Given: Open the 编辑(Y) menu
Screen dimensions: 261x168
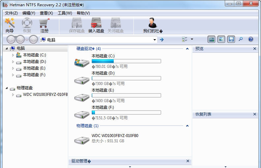Looking at the screenshot, I should [x=29, y=13].
